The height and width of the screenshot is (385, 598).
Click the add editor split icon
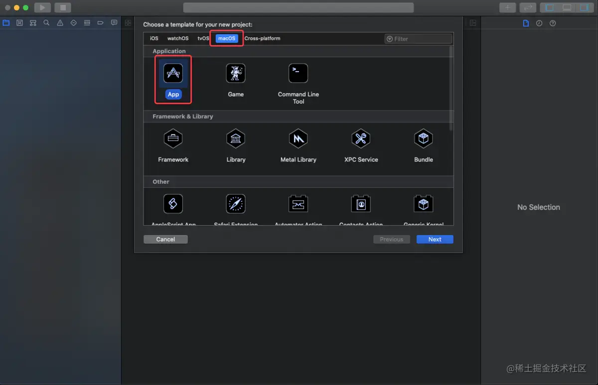click(473, 23)
